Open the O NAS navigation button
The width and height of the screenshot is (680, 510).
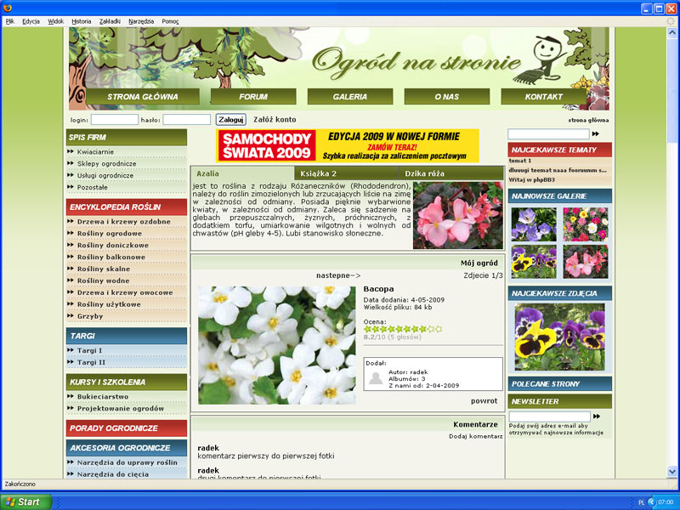(x=447, y=97)
